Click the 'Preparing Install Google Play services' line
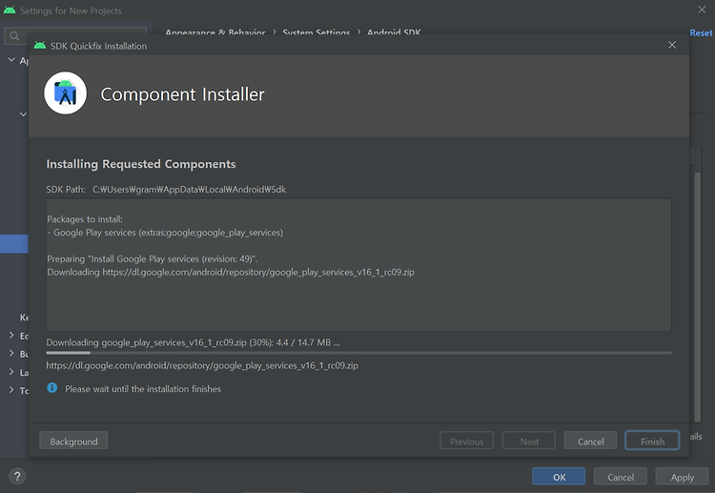This screenshot has height=493, width=715. pos(153,258)
